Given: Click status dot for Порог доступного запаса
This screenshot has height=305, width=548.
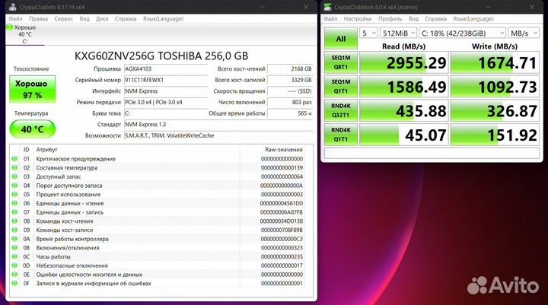Looking at the screenshot, I should coord(14,186).
